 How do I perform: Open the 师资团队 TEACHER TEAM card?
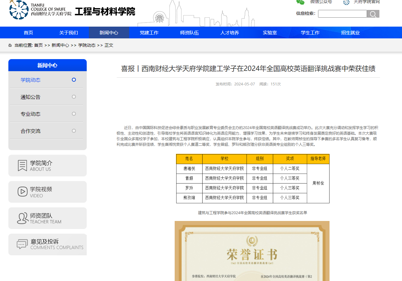pyautogui.click(x=47, y=218)
